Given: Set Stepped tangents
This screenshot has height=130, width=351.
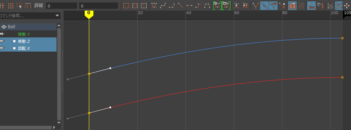Looking at the screenshot, I should pyautogui.click(x=199, y=6).
